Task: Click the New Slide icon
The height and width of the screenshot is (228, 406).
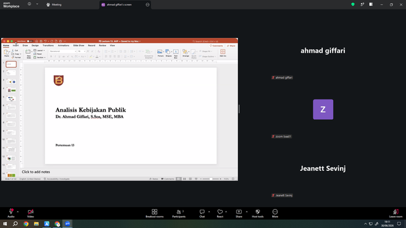Action: 28,52
